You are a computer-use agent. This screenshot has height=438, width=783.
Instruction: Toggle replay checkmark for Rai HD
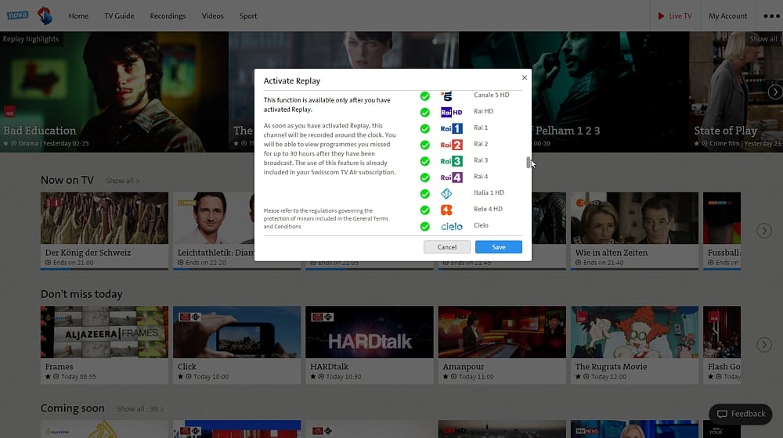(425, 113)
